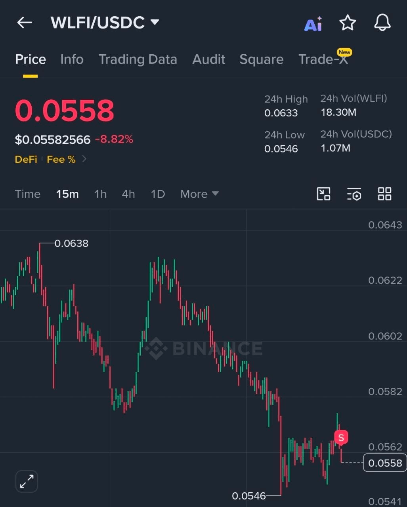Open the Audit tab
Viewport: 407px width, 507px height.
209,59
